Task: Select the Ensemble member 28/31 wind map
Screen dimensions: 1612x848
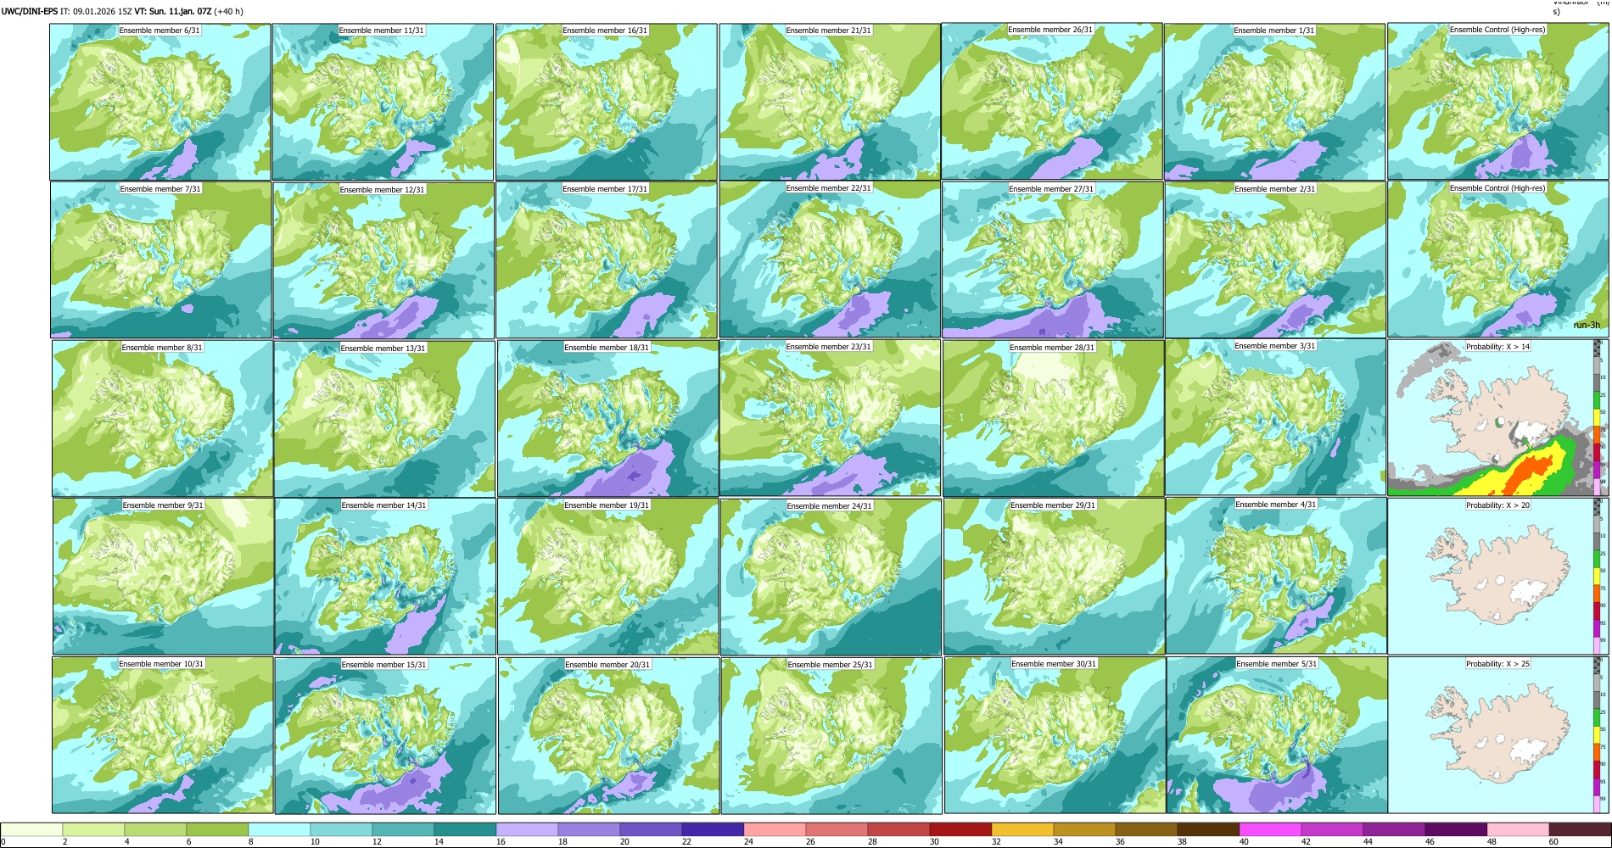Action: tap(1054, 418)
